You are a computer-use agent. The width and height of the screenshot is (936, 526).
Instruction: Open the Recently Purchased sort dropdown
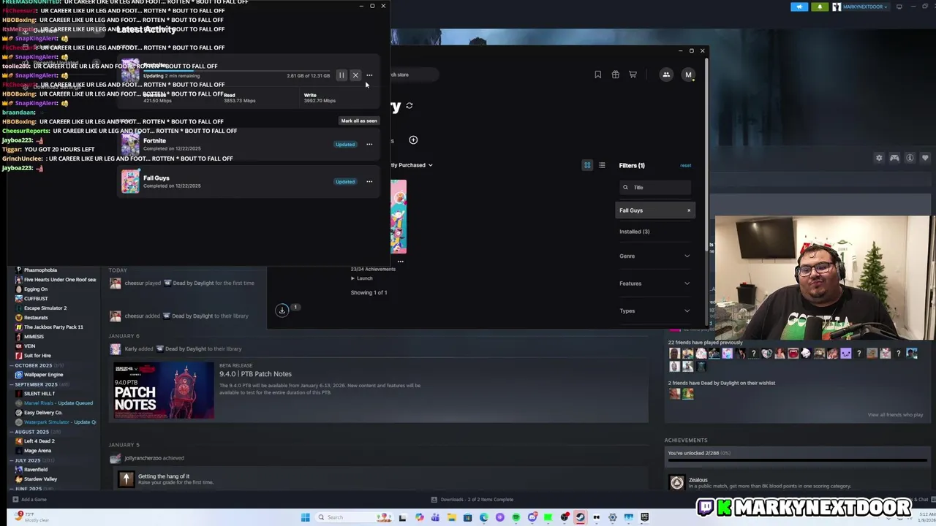[411, 165]
